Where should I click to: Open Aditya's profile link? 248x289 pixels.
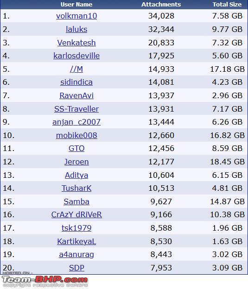[x=76, y=175]
